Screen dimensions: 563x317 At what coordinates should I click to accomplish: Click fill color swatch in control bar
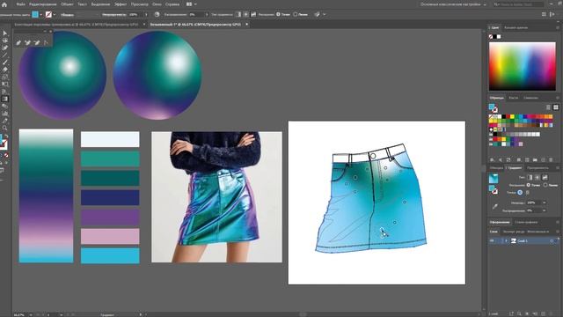(35, 14)
